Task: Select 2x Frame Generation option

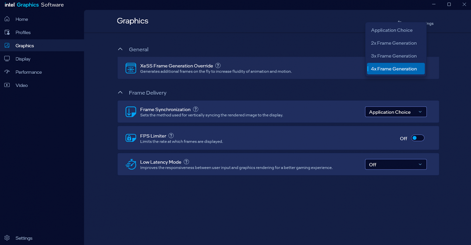Action: point(396,43)
